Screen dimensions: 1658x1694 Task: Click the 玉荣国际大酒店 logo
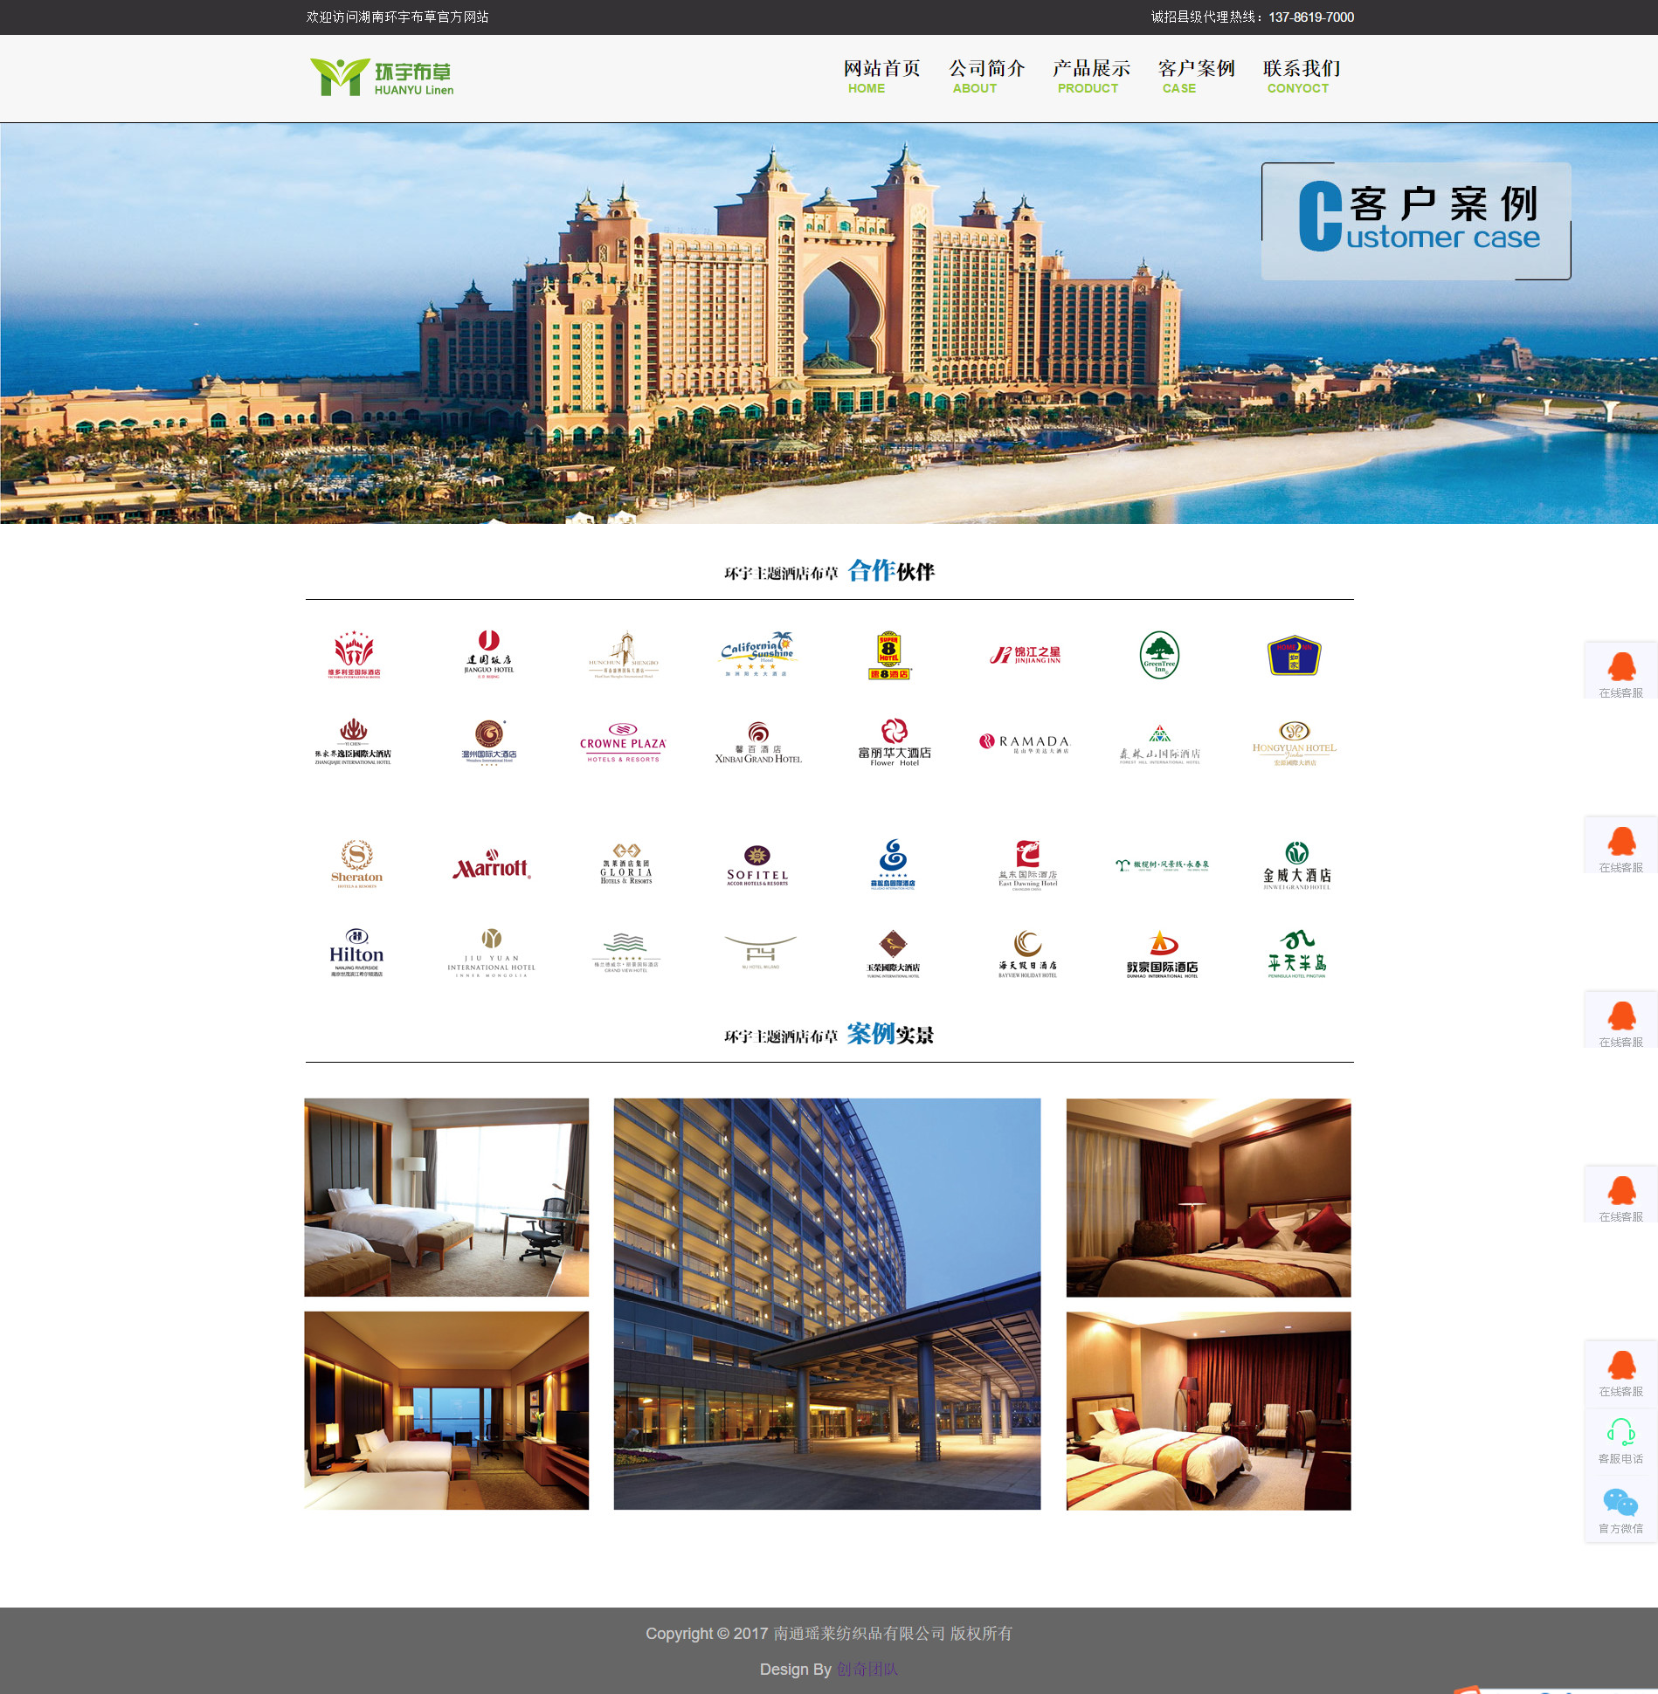(893, 954)
